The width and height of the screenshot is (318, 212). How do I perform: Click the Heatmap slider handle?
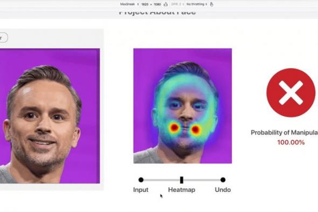182,180
